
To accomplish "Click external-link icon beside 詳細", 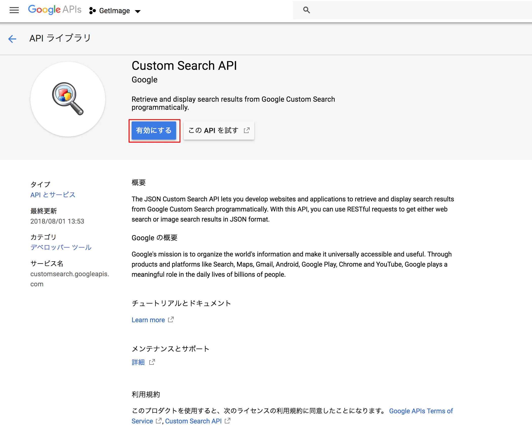I will click(152, 362).
